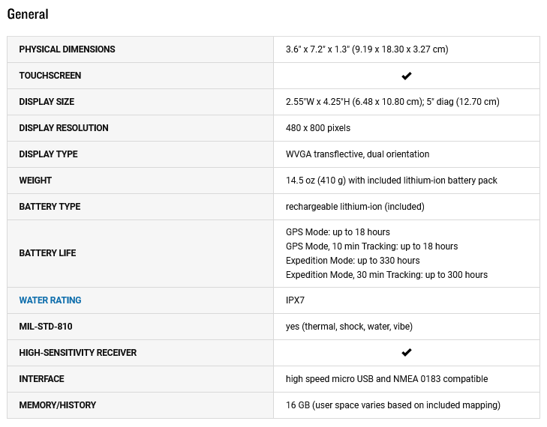Click the Expedition Mode up to 330 hours line
The width and height of the screenshot is (547, 427).
[353, 261]
